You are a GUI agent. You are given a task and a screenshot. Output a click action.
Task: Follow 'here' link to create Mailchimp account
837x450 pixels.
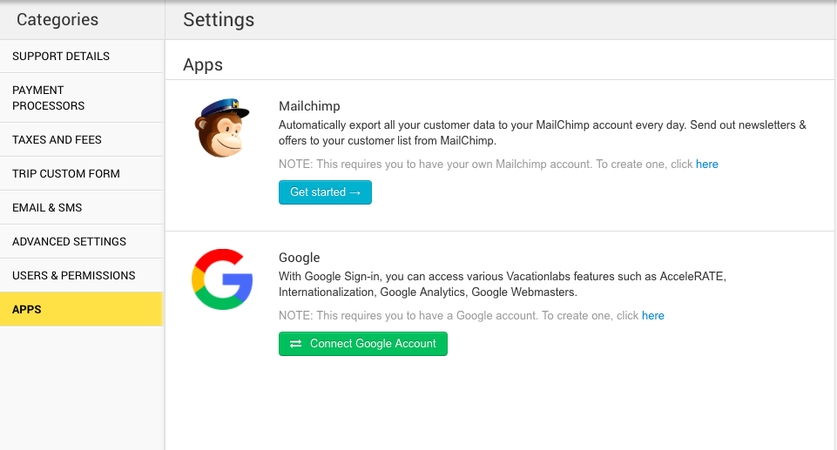tap(706, 165)
